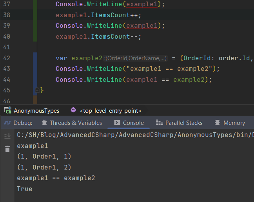Viewport: 254px width, 202px height.
Task: Click var keyword on line 42
Action: point(62,58)
